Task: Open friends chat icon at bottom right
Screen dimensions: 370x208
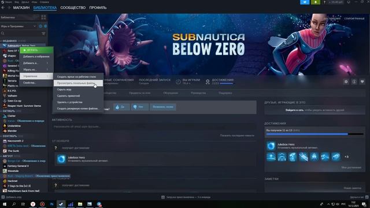Action: [x=367, y=197]
